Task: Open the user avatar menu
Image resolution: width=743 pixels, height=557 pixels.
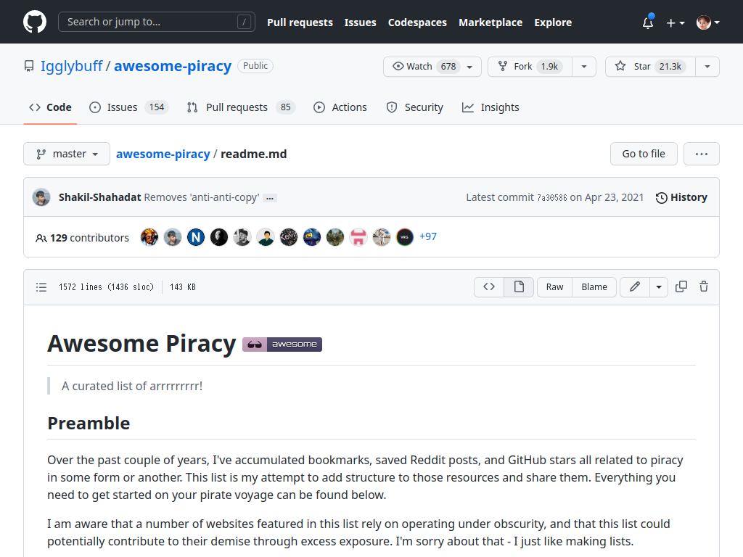Action: 708,22
